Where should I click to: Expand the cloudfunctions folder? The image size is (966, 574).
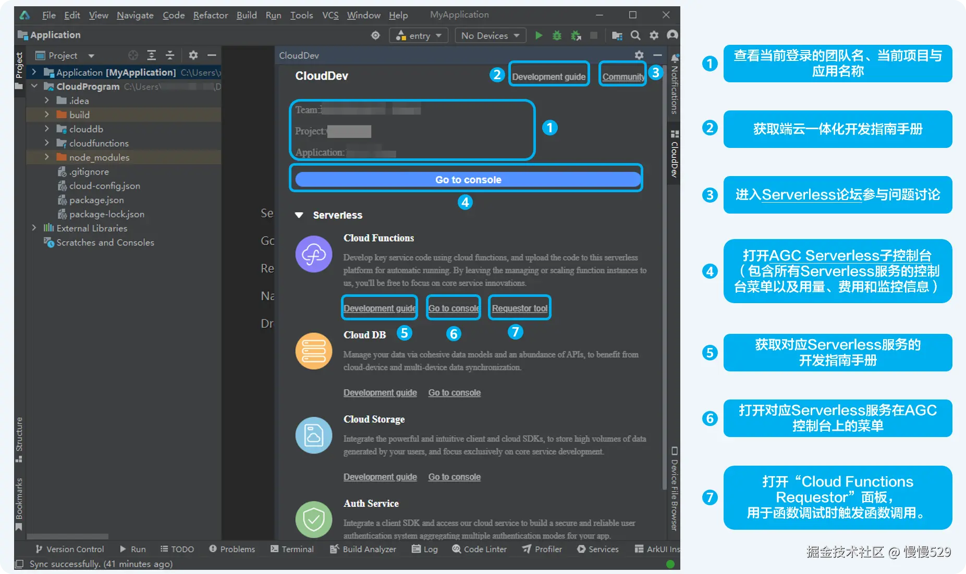47,143
